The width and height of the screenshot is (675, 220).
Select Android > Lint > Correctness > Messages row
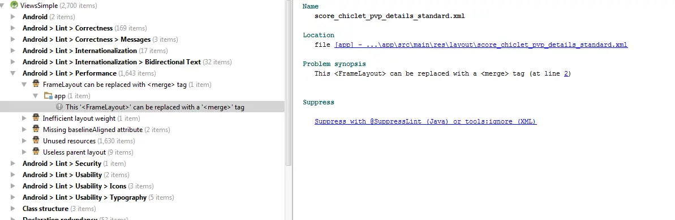100,39
